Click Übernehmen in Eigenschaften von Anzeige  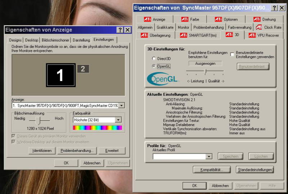point(118,163)
